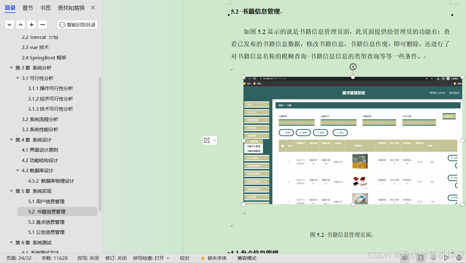Image resolution: width=466 pixels, height=263 pixels.
Task: Run 智能识别目录 smart TOC recognition
Action: pos(77,25)
